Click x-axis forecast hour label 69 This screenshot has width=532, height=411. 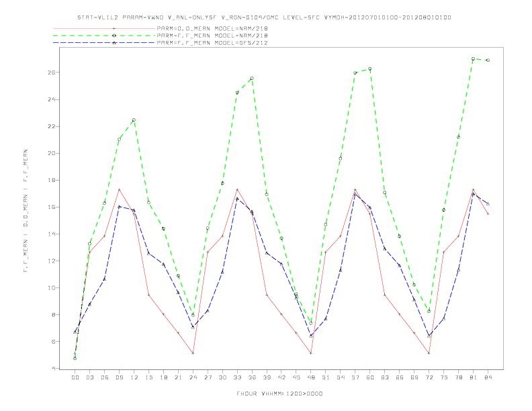click(x=414, y=377)
